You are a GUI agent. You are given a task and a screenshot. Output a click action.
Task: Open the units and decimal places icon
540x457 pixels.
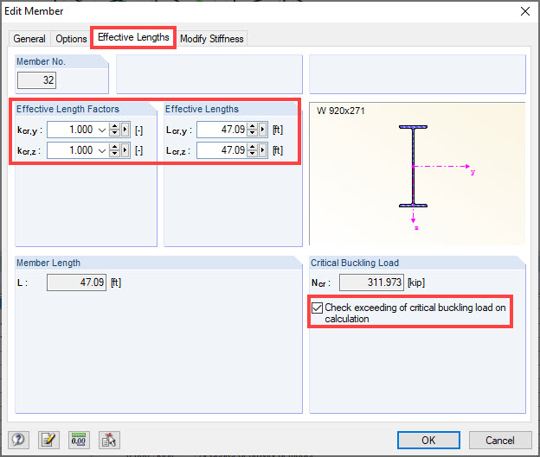[x=79, y=440]
